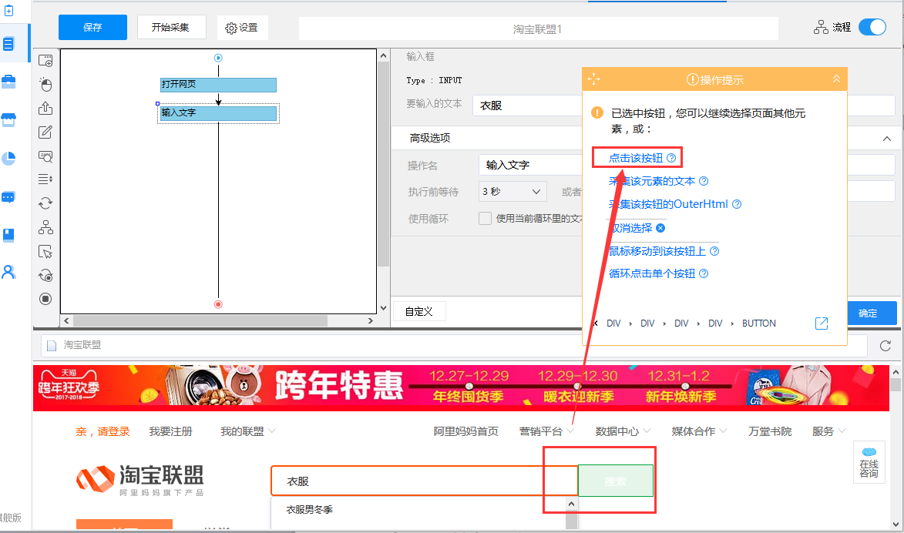Open the pie chart sidebar icon
The image size is (904, 533).
[x=8, y=159]
